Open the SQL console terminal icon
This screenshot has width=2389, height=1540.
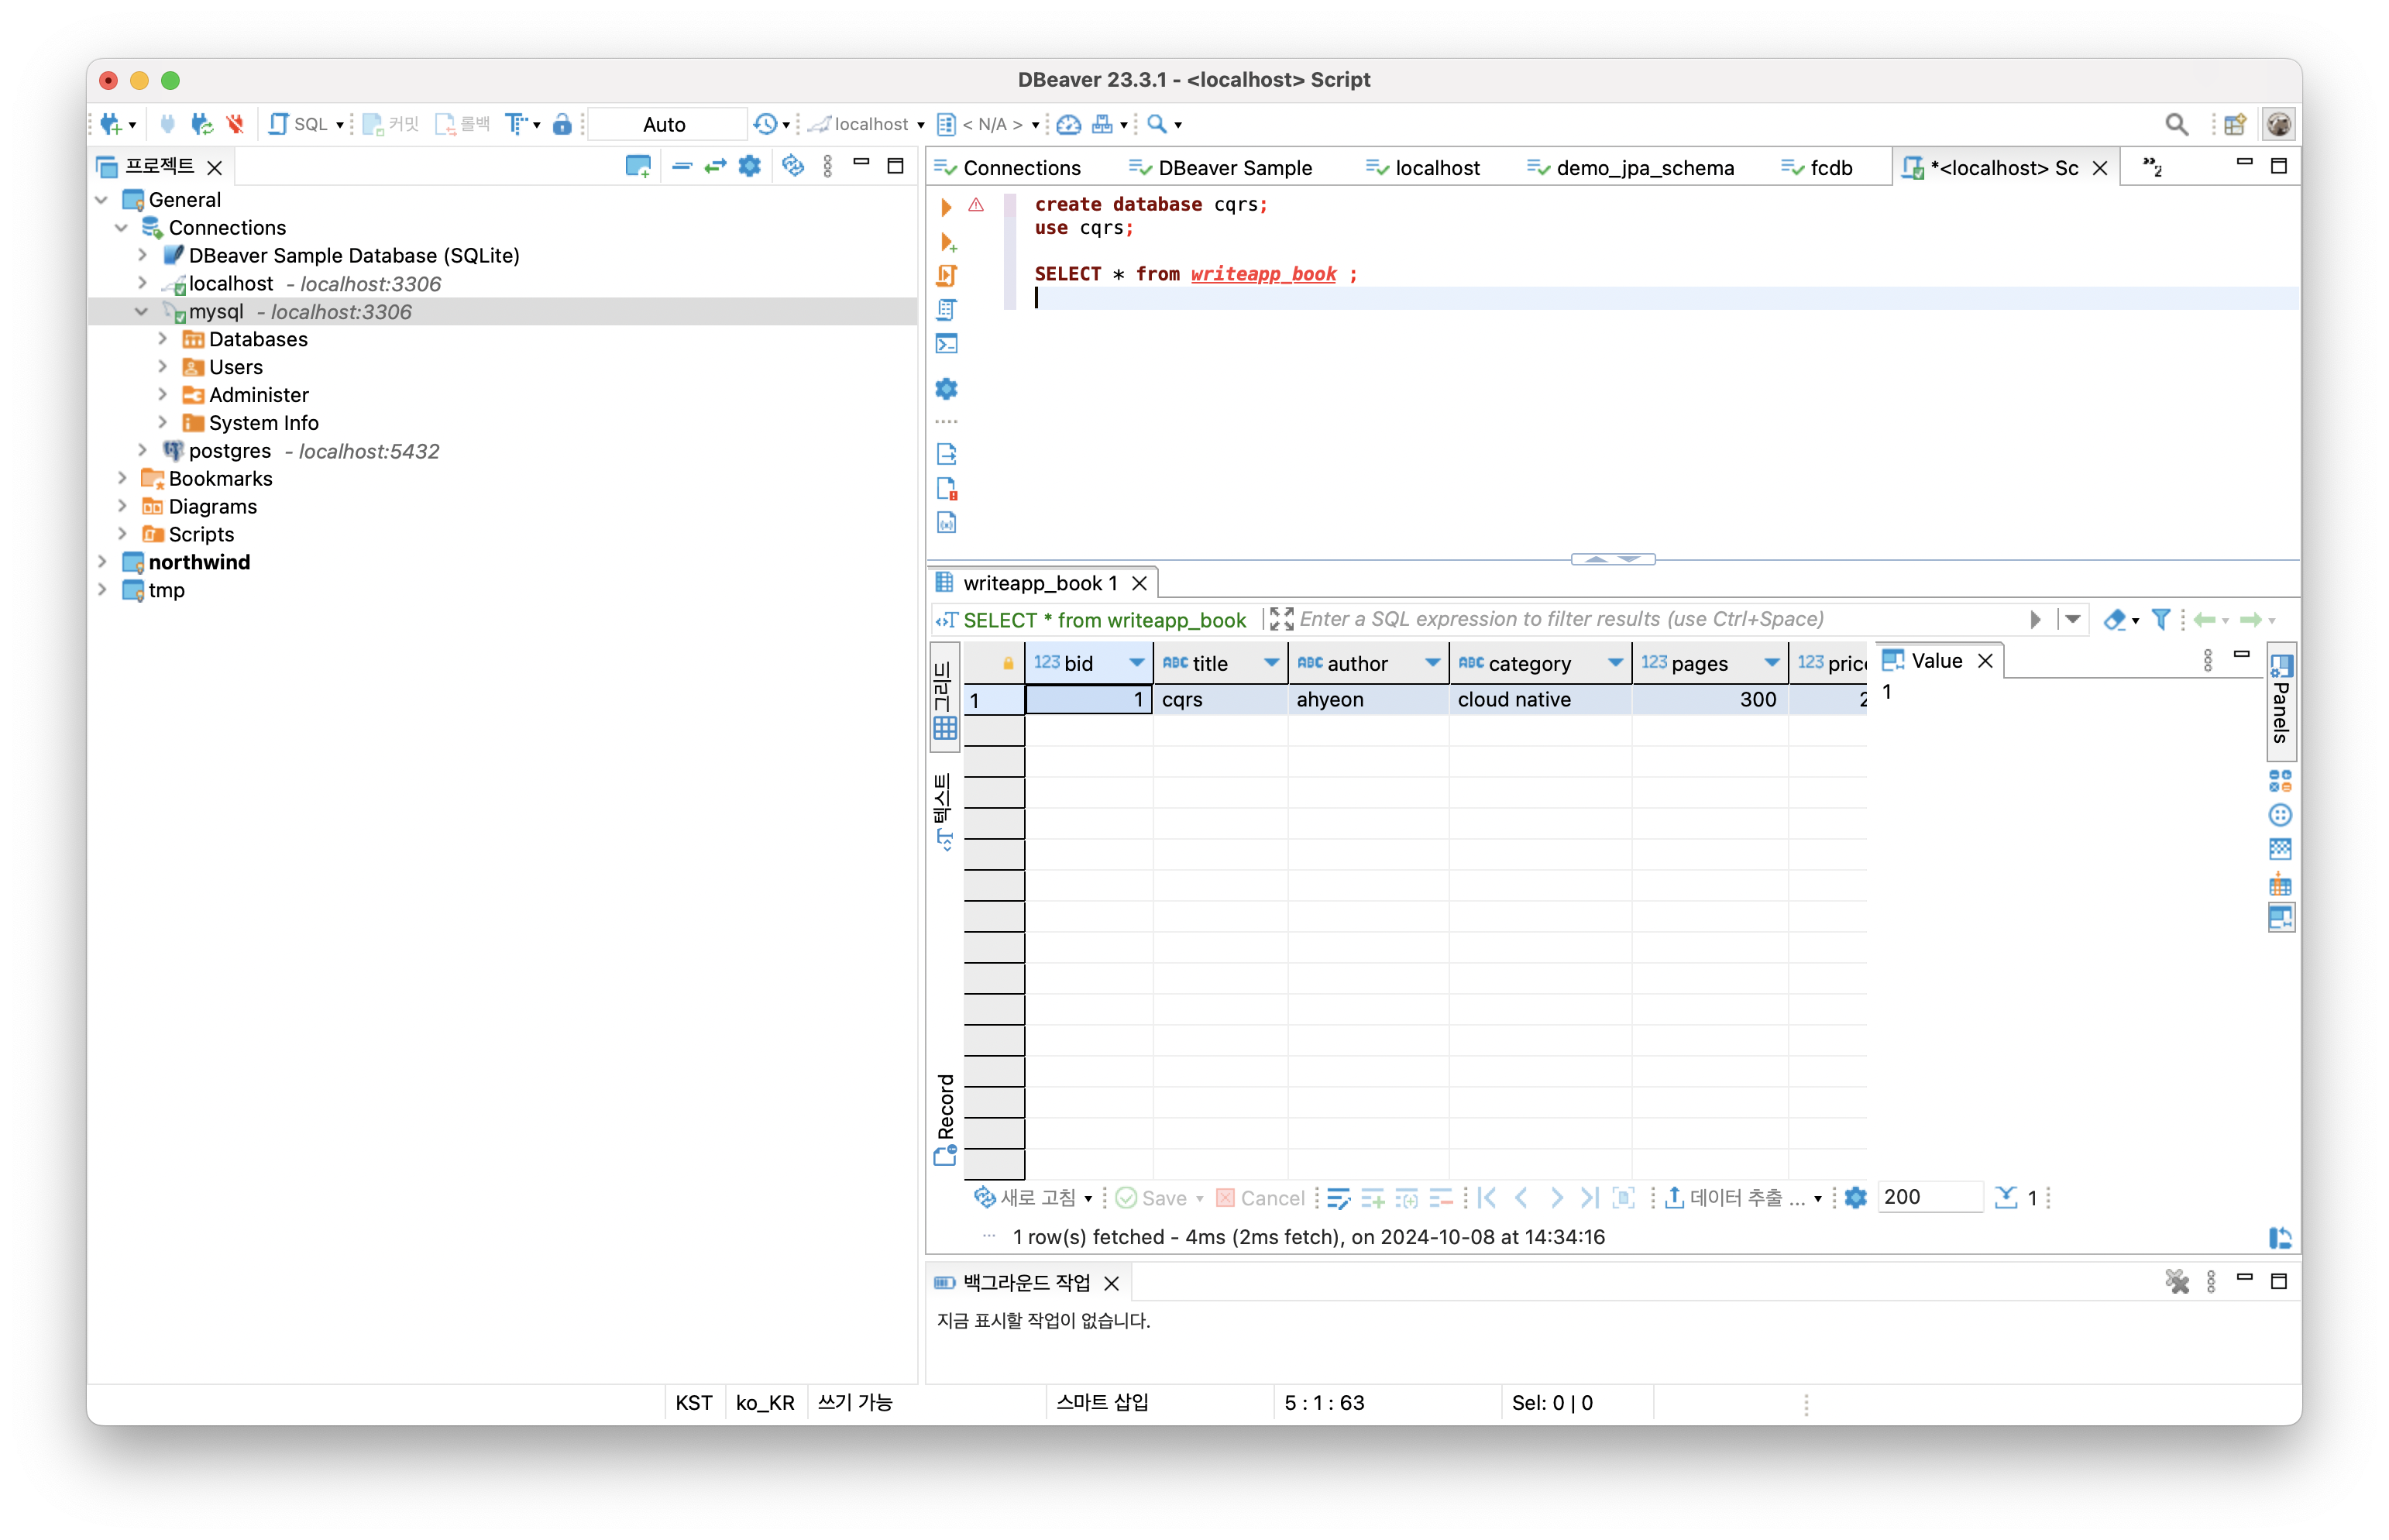coord(946,344)
